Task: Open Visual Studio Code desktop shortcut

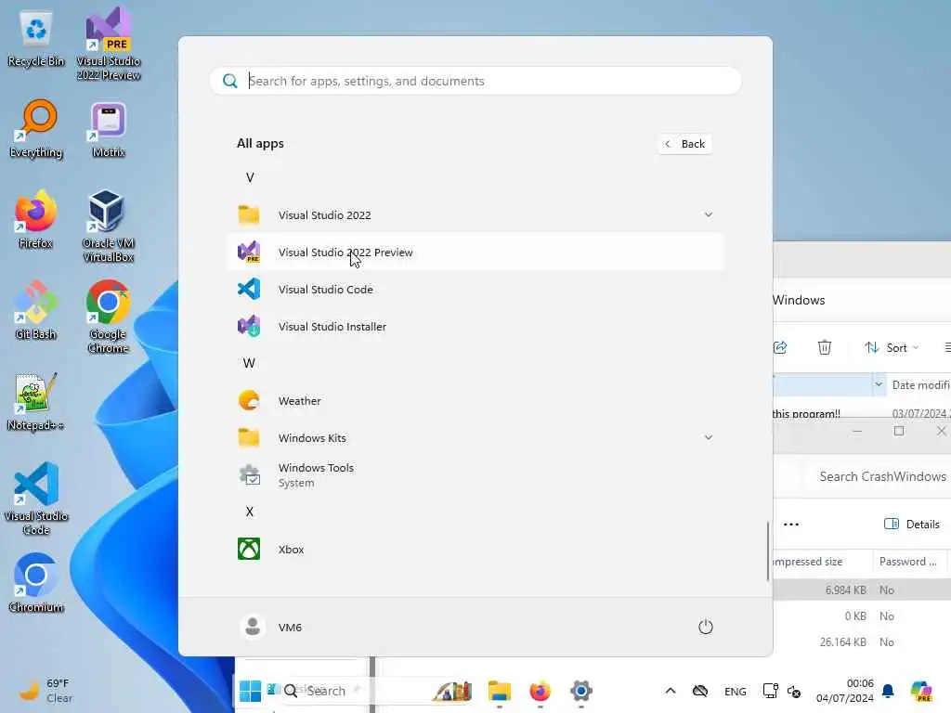Action: coord(36,499)
